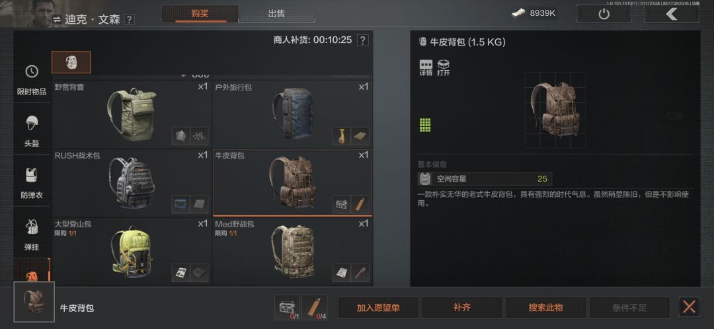
Task: Select the RUSH战术包 item
Action: click(x=132, y=182)
